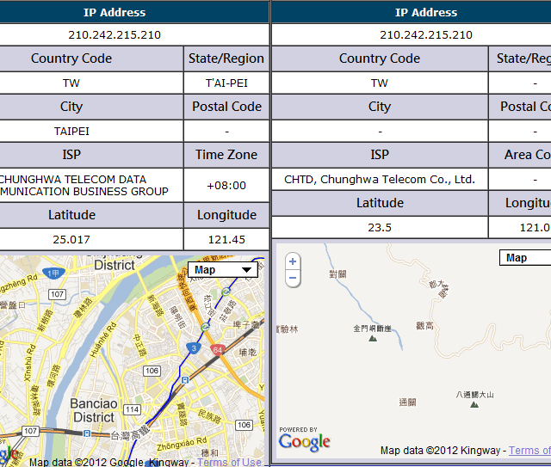Click 對關 label on right map
Viewport: 551px width, 467px height.
click(x=337, y=273)
